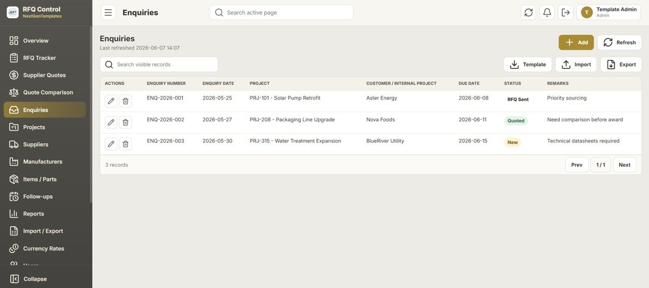
Task: Select ENQ-2026-002 enquiry number cell
Action: coord(166,120)
